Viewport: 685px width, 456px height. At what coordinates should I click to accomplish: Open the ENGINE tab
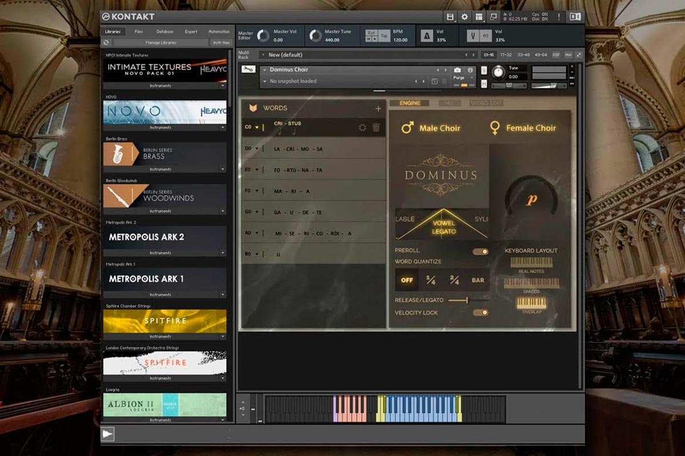(410, 103)
